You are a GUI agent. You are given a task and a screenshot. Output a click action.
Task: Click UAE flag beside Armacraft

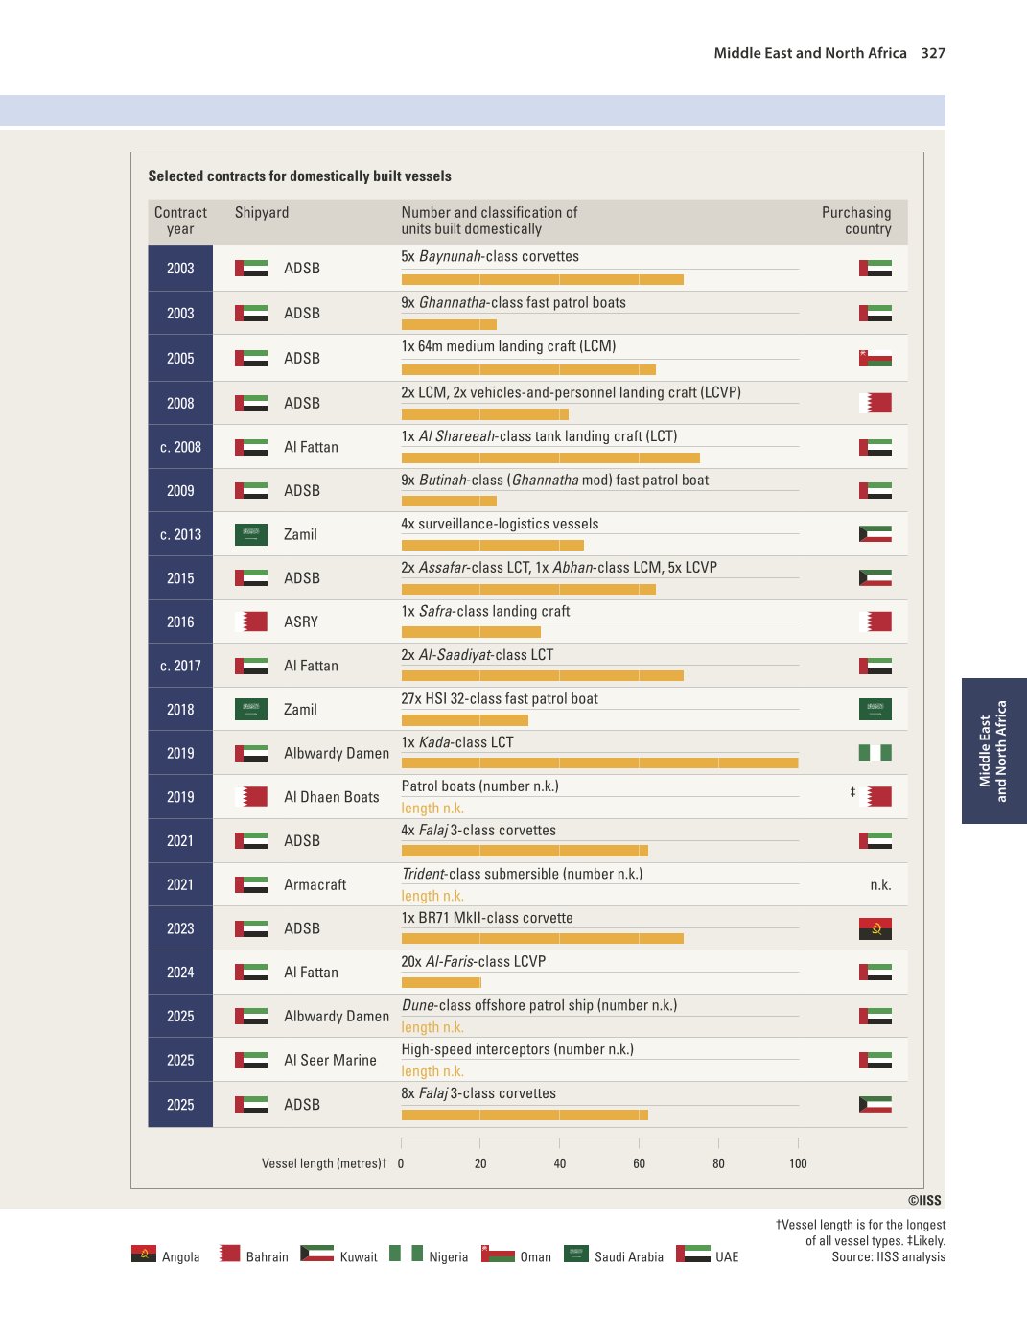coord(251,884)
